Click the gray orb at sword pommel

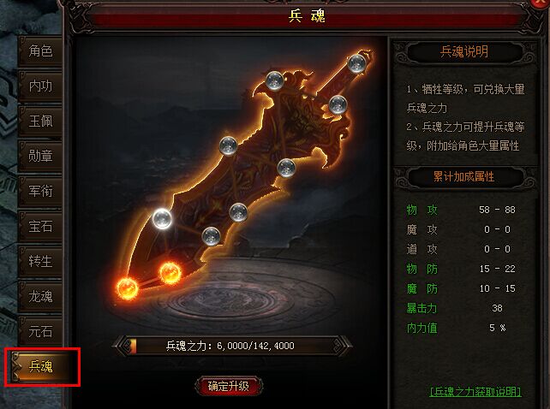click(x=356, y=64)
